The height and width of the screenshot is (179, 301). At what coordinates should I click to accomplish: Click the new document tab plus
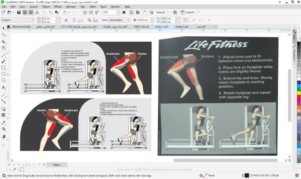pyautogui.click(x=216, y=27)
